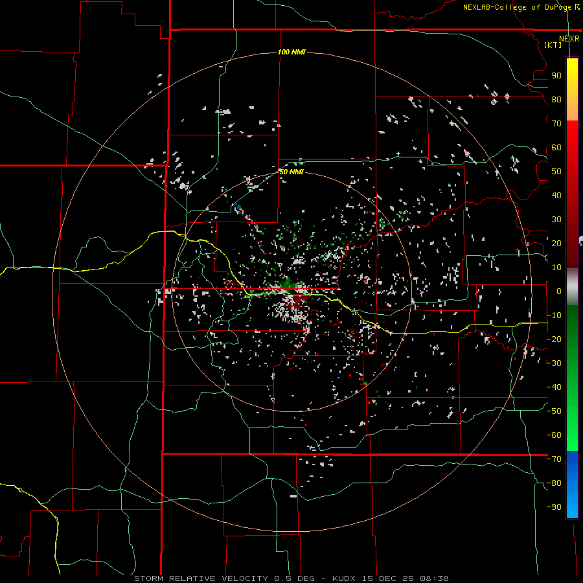Viewport: 583px width, 583px height.
Task: Click the -70 value on velocity scale
Action: (x=554, y=459)
